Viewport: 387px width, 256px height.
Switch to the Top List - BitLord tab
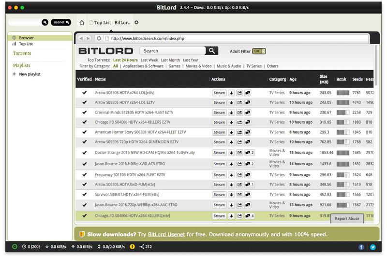pos(110,23)
